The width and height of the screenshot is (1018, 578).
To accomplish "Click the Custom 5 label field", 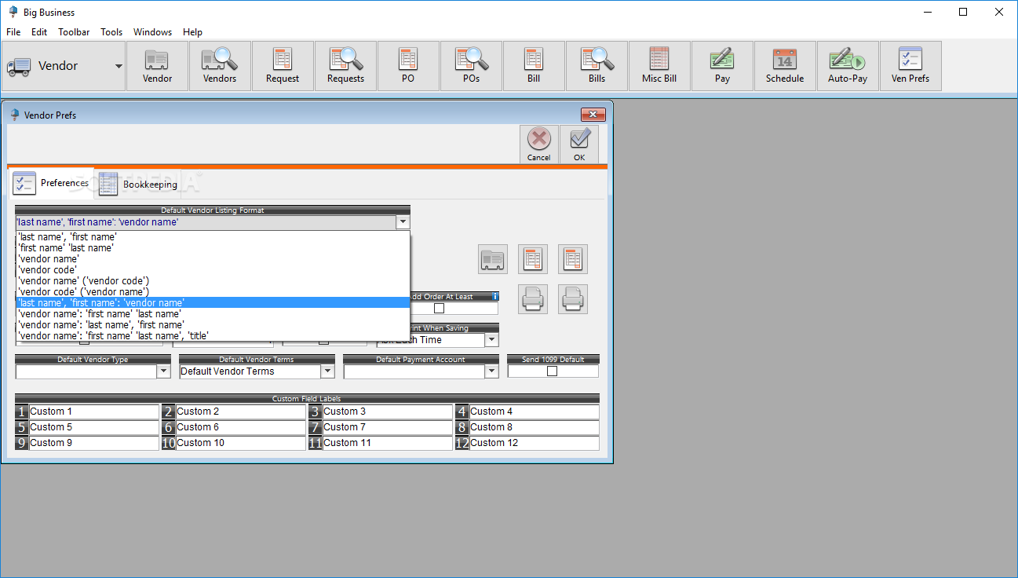I will tap(94, 427).
